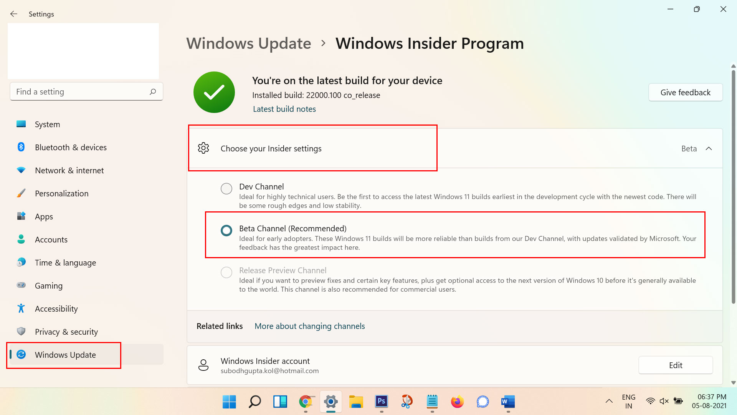Screen dimensions: 737x415
Task: Select the Dev Channel option
Action: click(226, 188)
